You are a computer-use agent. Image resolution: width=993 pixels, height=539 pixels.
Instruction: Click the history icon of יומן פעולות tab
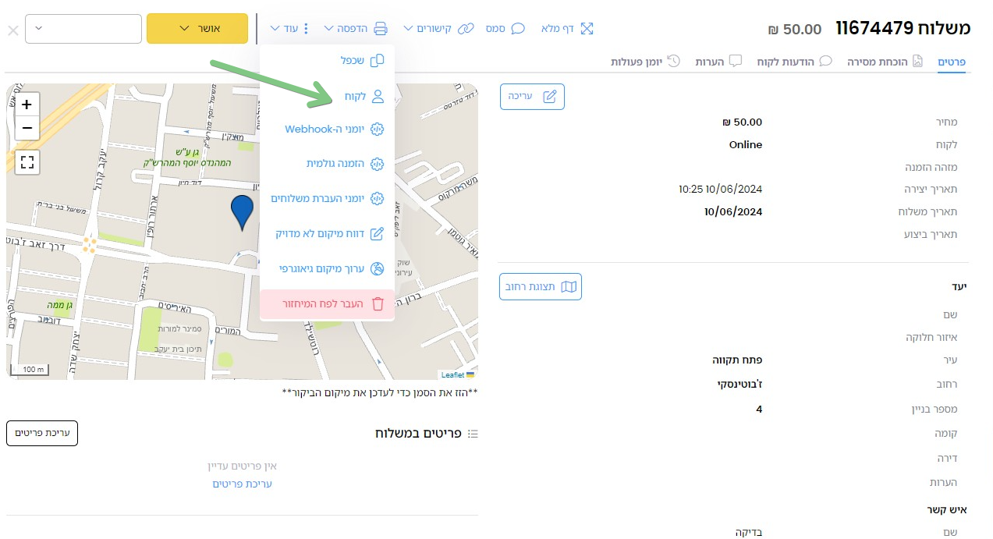(673, 61)
